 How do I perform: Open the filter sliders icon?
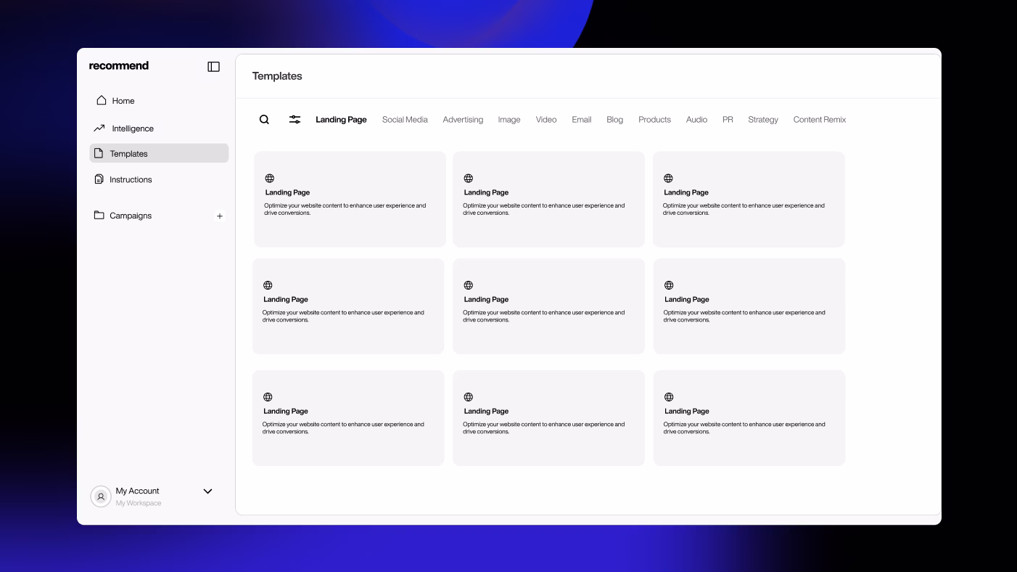(295, 120)
